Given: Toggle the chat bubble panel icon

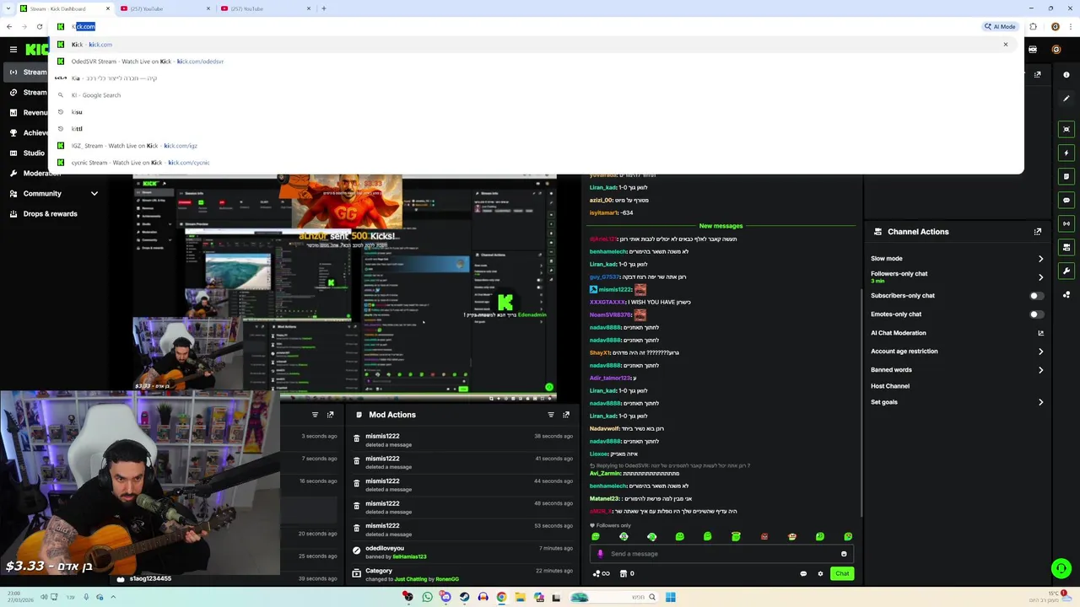Looking at the screenshot, I should (1066, 201).
